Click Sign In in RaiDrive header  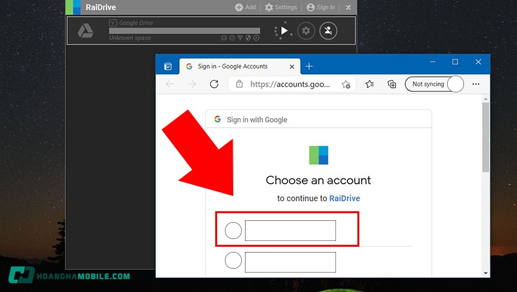pyautogui.click(x=321, y=8)
